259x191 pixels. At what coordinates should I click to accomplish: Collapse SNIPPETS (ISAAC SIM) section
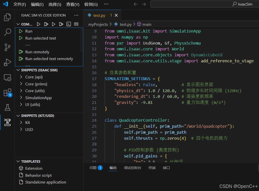[x=18, y=70]
